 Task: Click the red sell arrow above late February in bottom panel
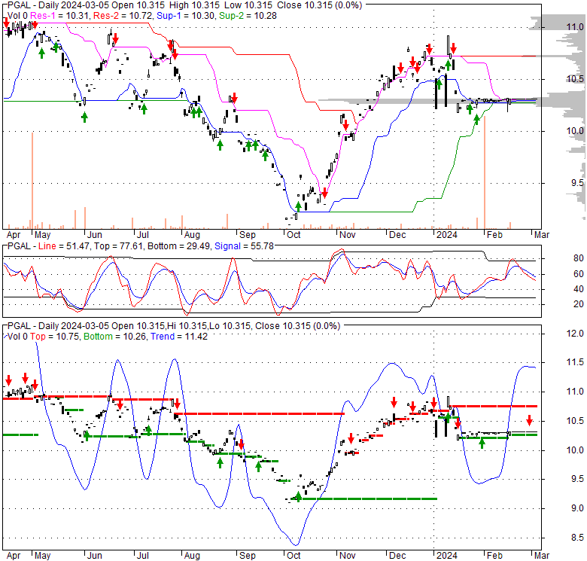point(529,420)
